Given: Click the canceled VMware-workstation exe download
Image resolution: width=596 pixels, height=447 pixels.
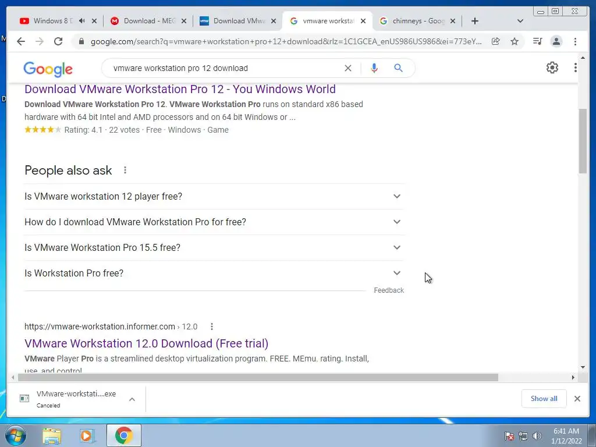Looking at the screenshot, I should pyautogui.click(x=69, y=399).
